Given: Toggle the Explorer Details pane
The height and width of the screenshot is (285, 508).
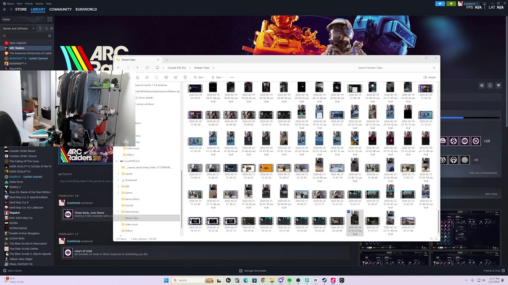Looking at the screenshot, I should [430, 78].
